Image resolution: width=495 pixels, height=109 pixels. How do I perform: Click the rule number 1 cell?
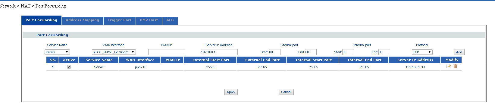pos(53,67)
